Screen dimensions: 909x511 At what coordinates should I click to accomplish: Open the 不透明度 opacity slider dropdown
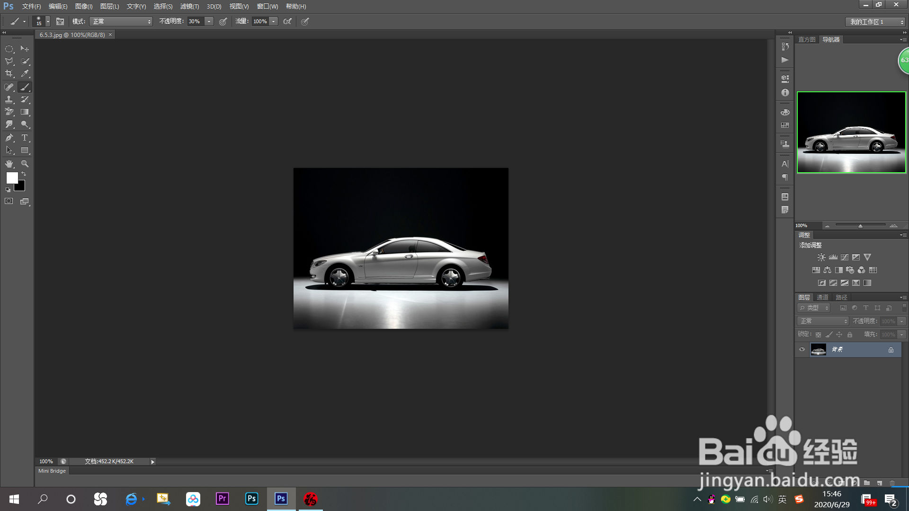pyautogui.click(x=209, y=21)
